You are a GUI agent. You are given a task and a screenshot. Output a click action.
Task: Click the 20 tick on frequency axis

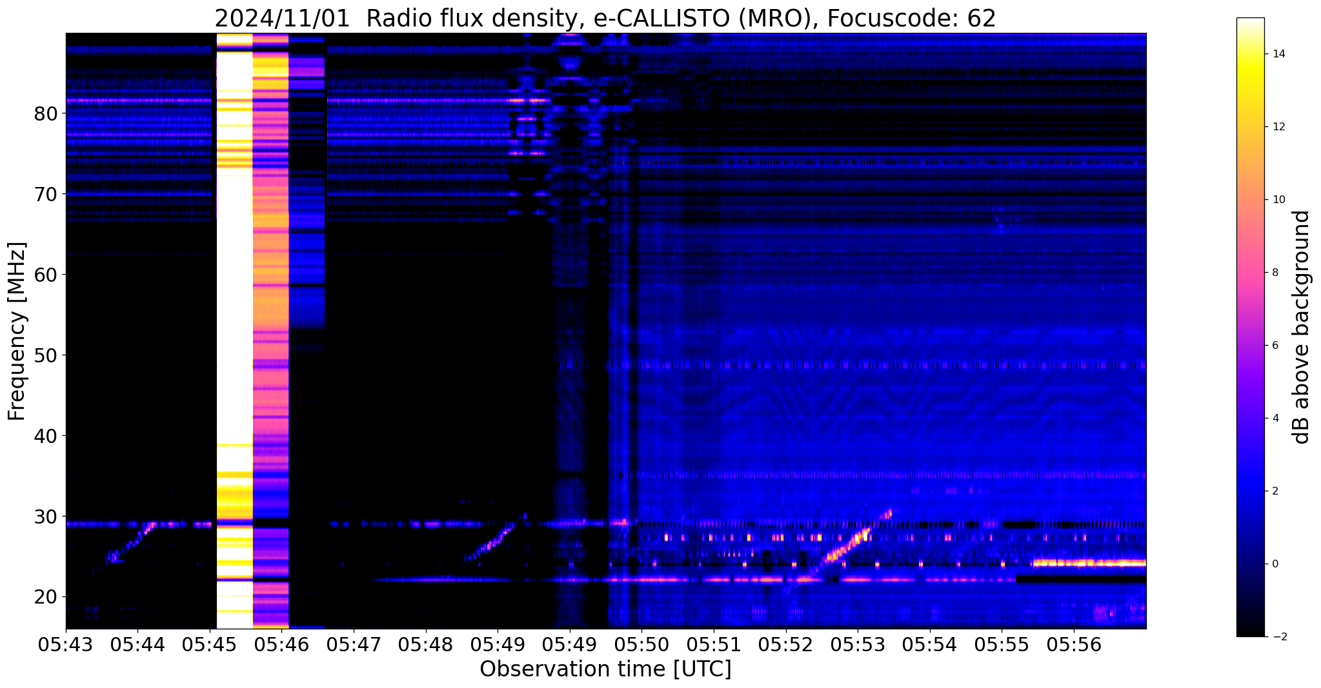point(46,597)
